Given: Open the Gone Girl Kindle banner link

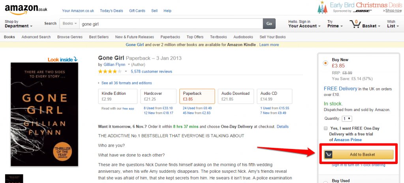Looking at the screenshot, I should pos(135,45).
